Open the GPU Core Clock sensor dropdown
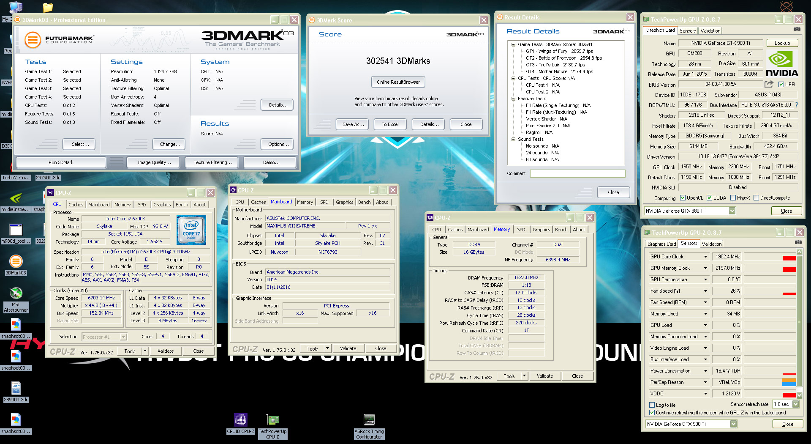Screen dimensions: 811x444 (x=705, y=257)
